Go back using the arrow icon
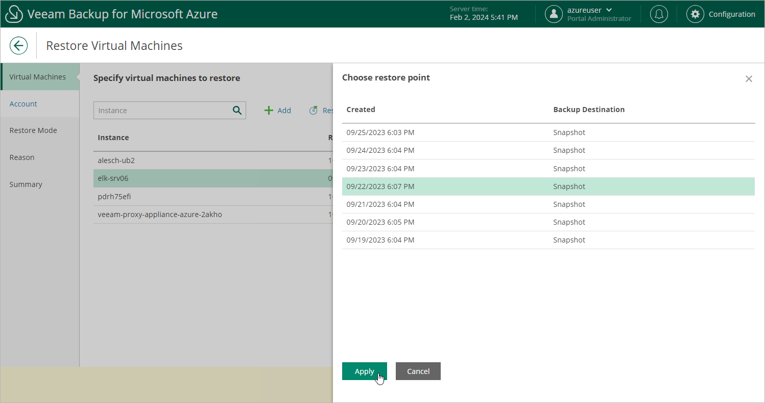The width and height of the screenshot is (765, 403). pyautogui.click(x=19, y=45)
